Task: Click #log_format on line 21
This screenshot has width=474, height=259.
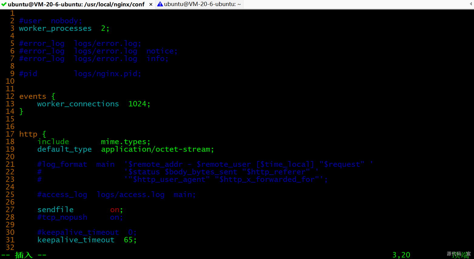Action: 62,164
